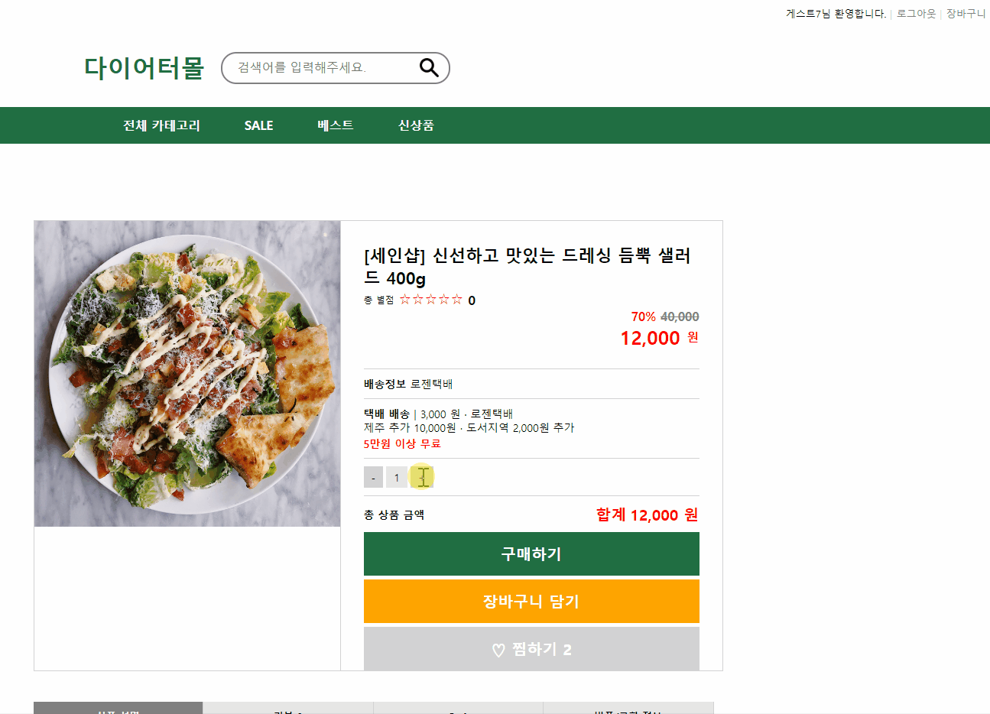Add product with 장바구니 담기 button
Screen dimensions: 990x714
click(x=531, y=601)
